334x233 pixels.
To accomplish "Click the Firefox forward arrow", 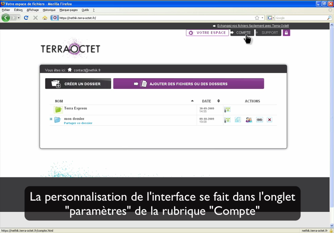I will [x=13, y=18].
